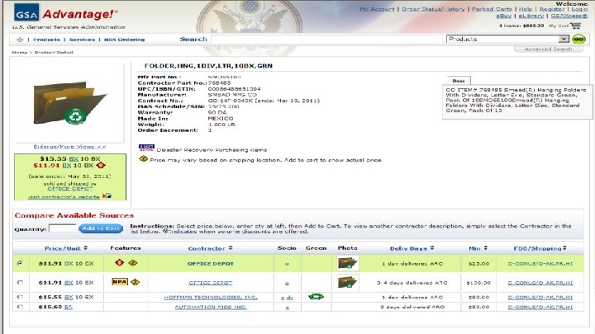Click the Add to Cart button
The height and width of the screenshot is (334, 595).
(x=101, y=228)
